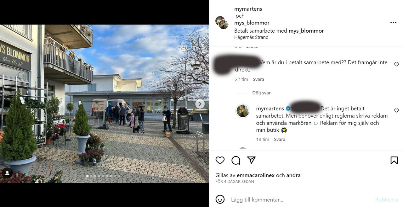Like the post with the heart icon
Image resolution: width=403 pixels, height=207 pixels.
[220, 160]
